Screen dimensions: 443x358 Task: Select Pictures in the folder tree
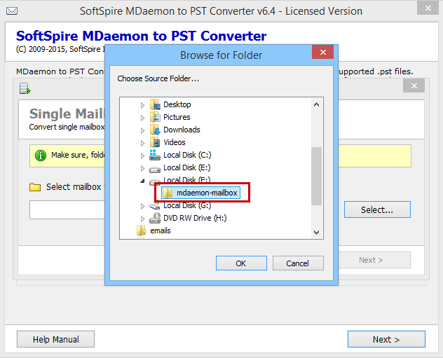[x=177, y=117]
